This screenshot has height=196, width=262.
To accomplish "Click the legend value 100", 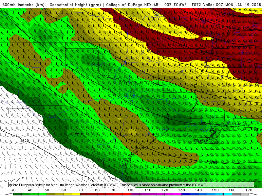I will [131, 190].
